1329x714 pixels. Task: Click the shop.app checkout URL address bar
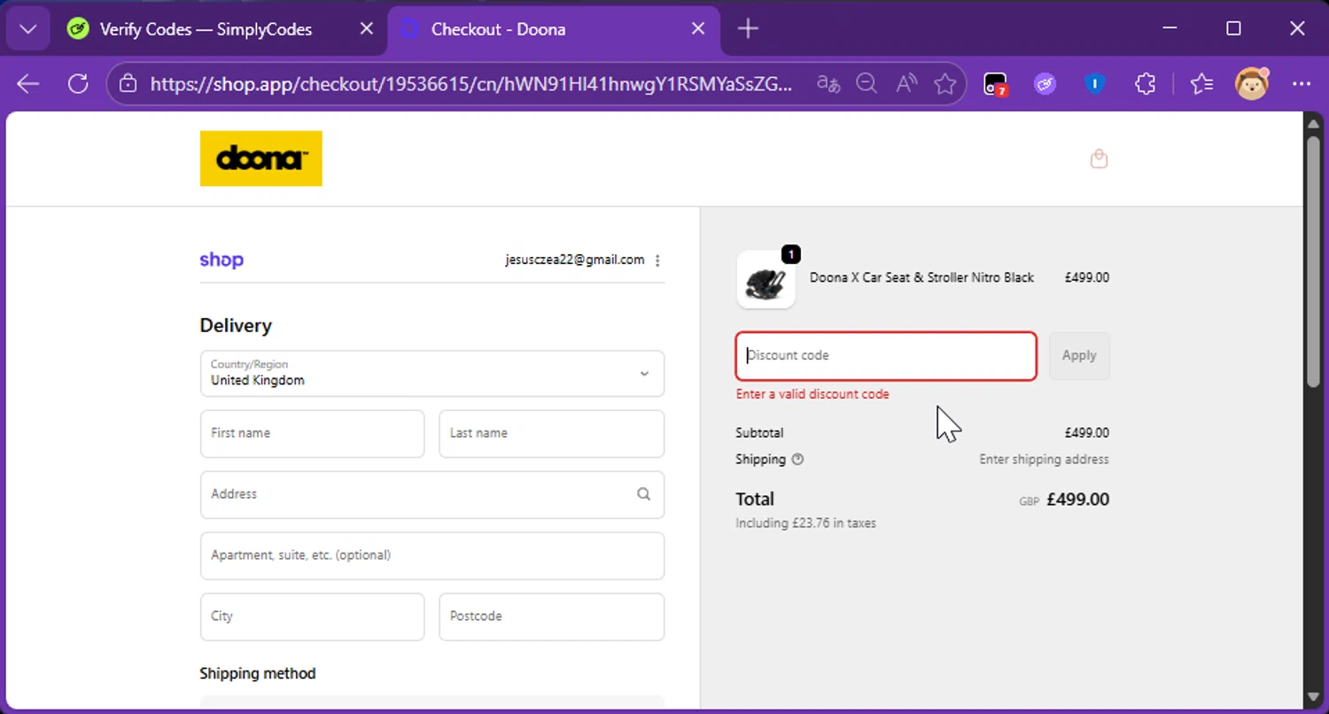[x=470, y=84]
